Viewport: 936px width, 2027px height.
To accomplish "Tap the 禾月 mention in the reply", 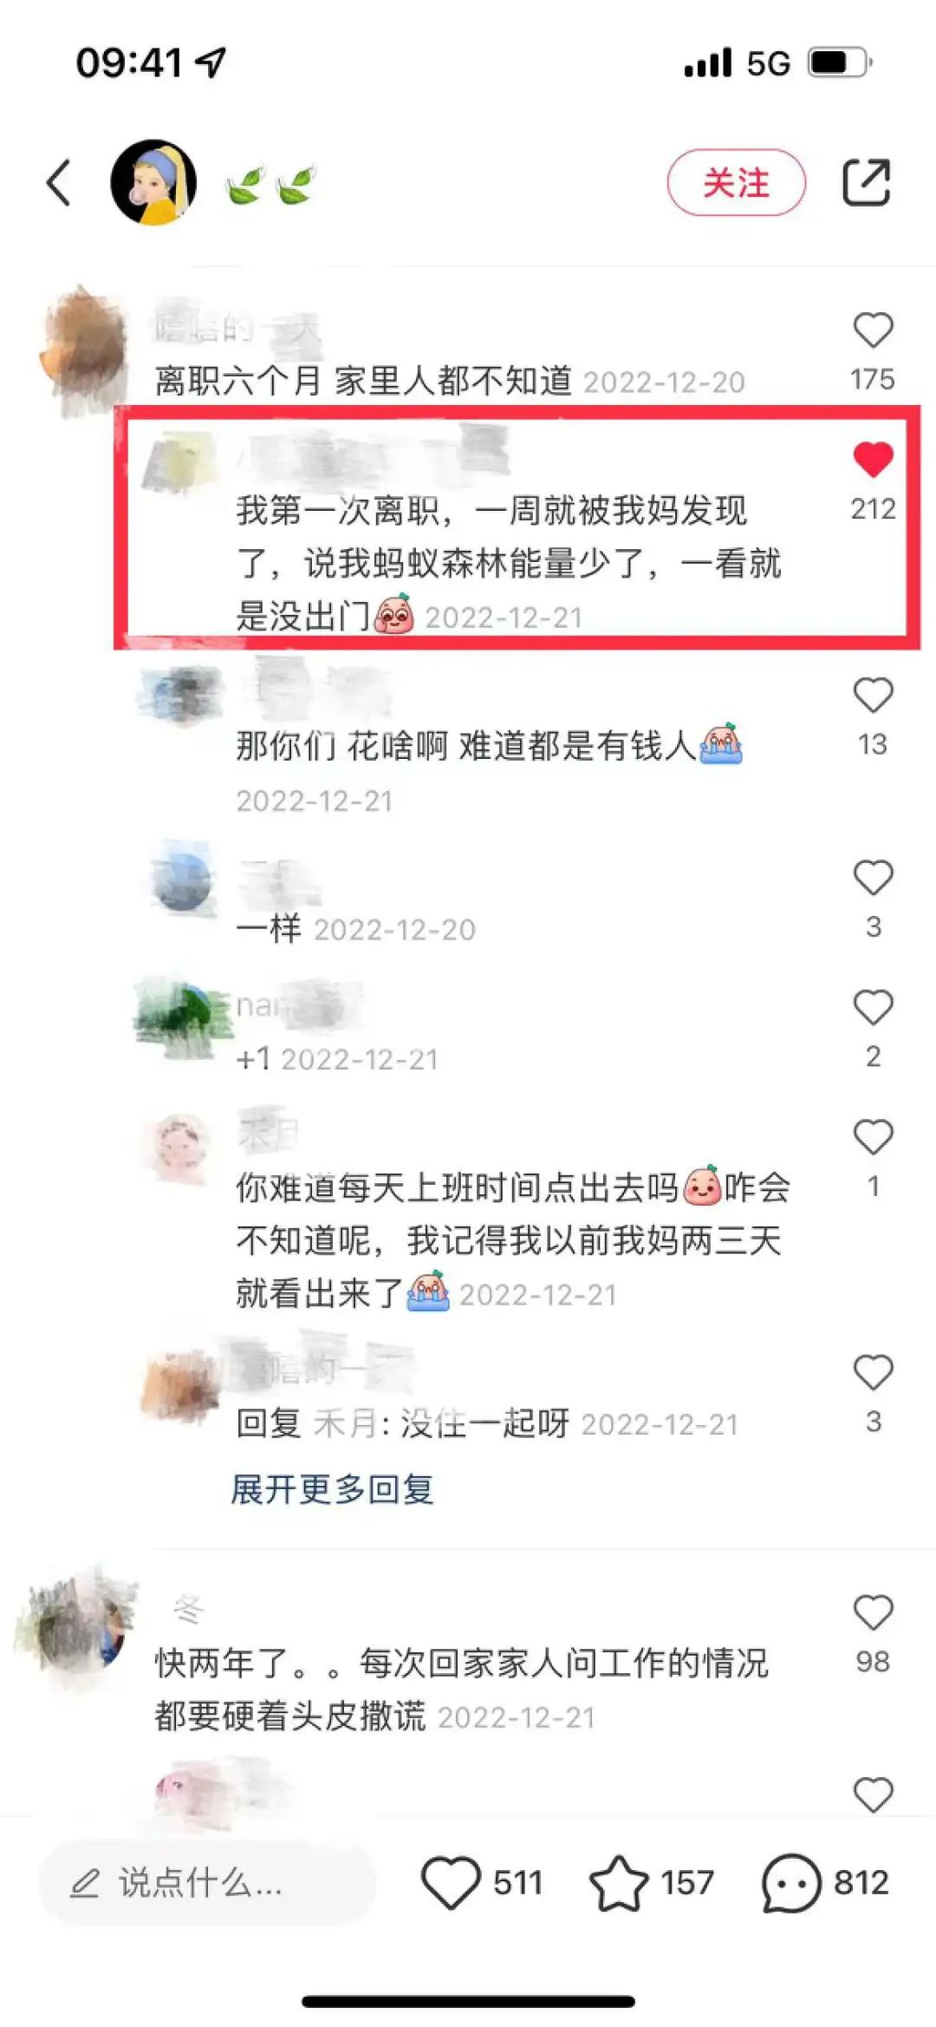I will click(345, 1423).
